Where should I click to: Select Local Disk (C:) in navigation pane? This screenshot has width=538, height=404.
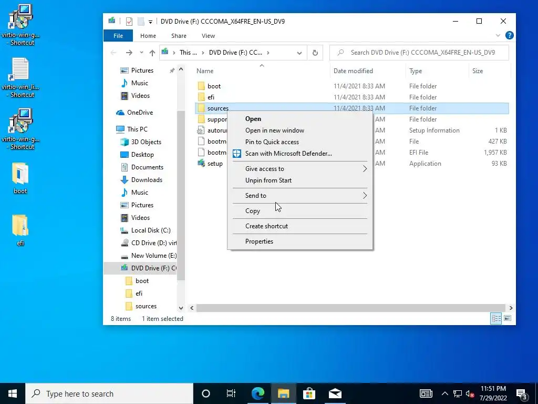[151, 230]
